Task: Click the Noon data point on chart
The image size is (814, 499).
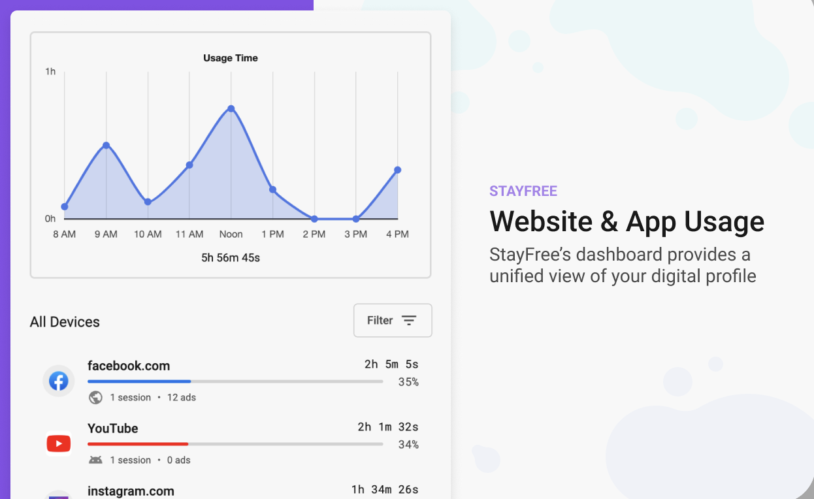Action: 231,108
